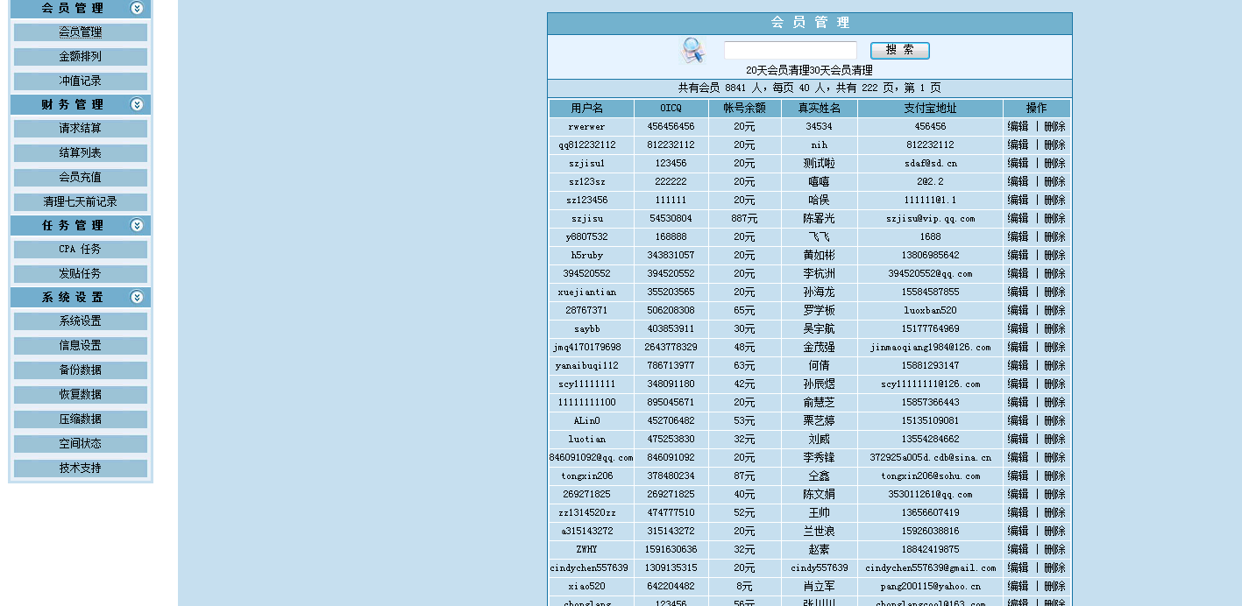Viewport: 1242px width, 606px height.
Task: Open 金额排列 menu item
Action: (81, 57)
